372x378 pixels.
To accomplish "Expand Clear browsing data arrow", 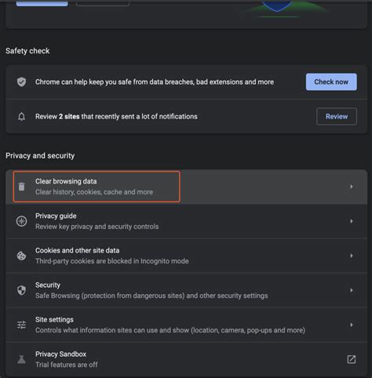I will pyautogui.click(x=352, y=187).
